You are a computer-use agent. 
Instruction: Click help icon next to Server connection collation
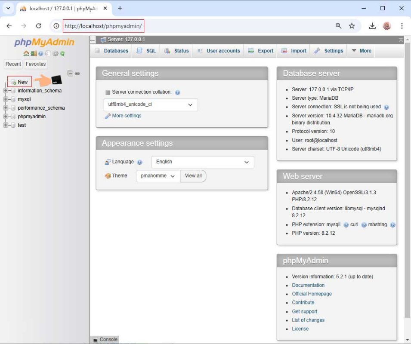[177, 92]
